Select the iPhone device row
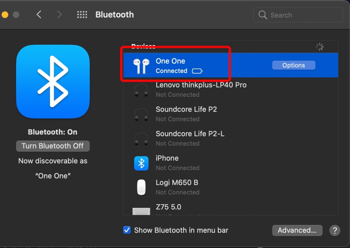 click(x=231, y=163)
